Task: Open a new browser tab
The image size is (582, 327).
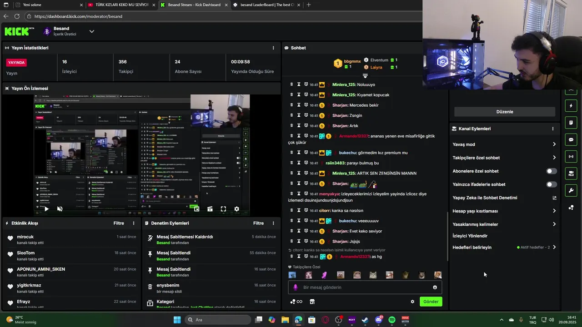Action: (309, 5)
